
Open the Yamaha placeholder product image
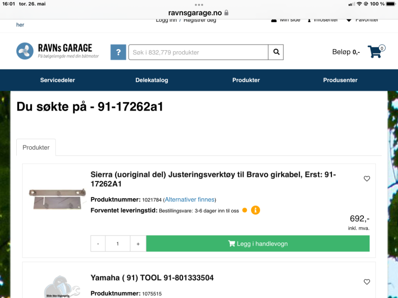(x=62, y=286)
